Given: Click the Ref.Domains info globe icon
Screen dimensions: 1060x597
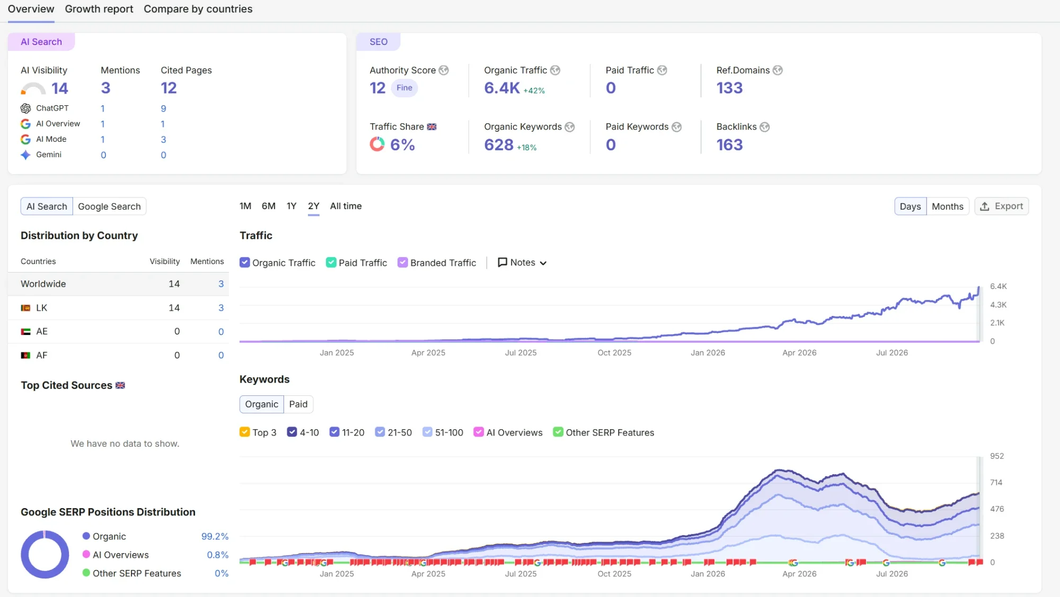Looking at the screenshot, I should click(778, 70).
